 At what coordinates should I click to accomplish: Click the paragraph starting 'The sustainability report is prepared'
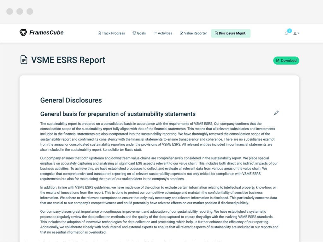[x=158, y=137]
